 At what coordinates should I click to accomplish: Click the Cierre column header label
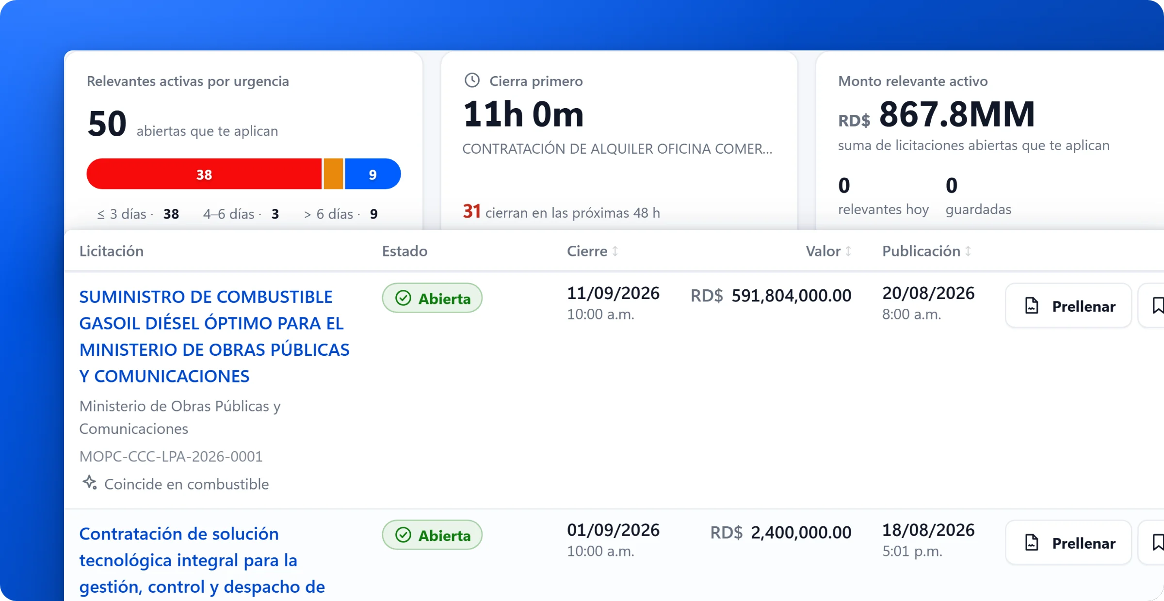pos(587,251)
